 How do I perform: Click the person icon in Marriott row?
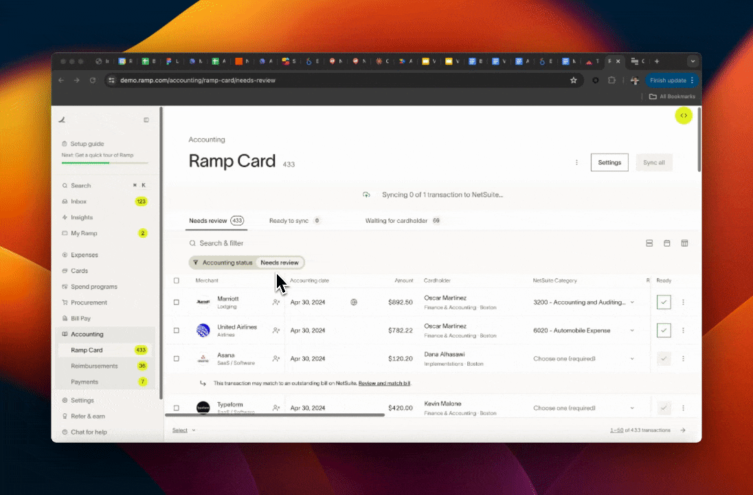(276, 302)
